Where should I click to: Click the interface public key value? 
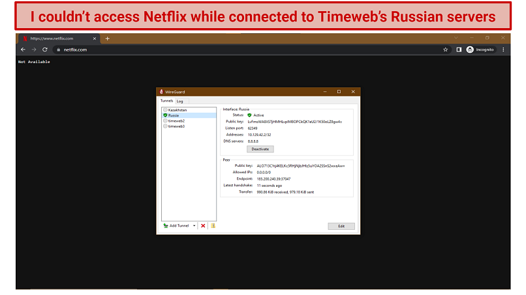[295, 122]
